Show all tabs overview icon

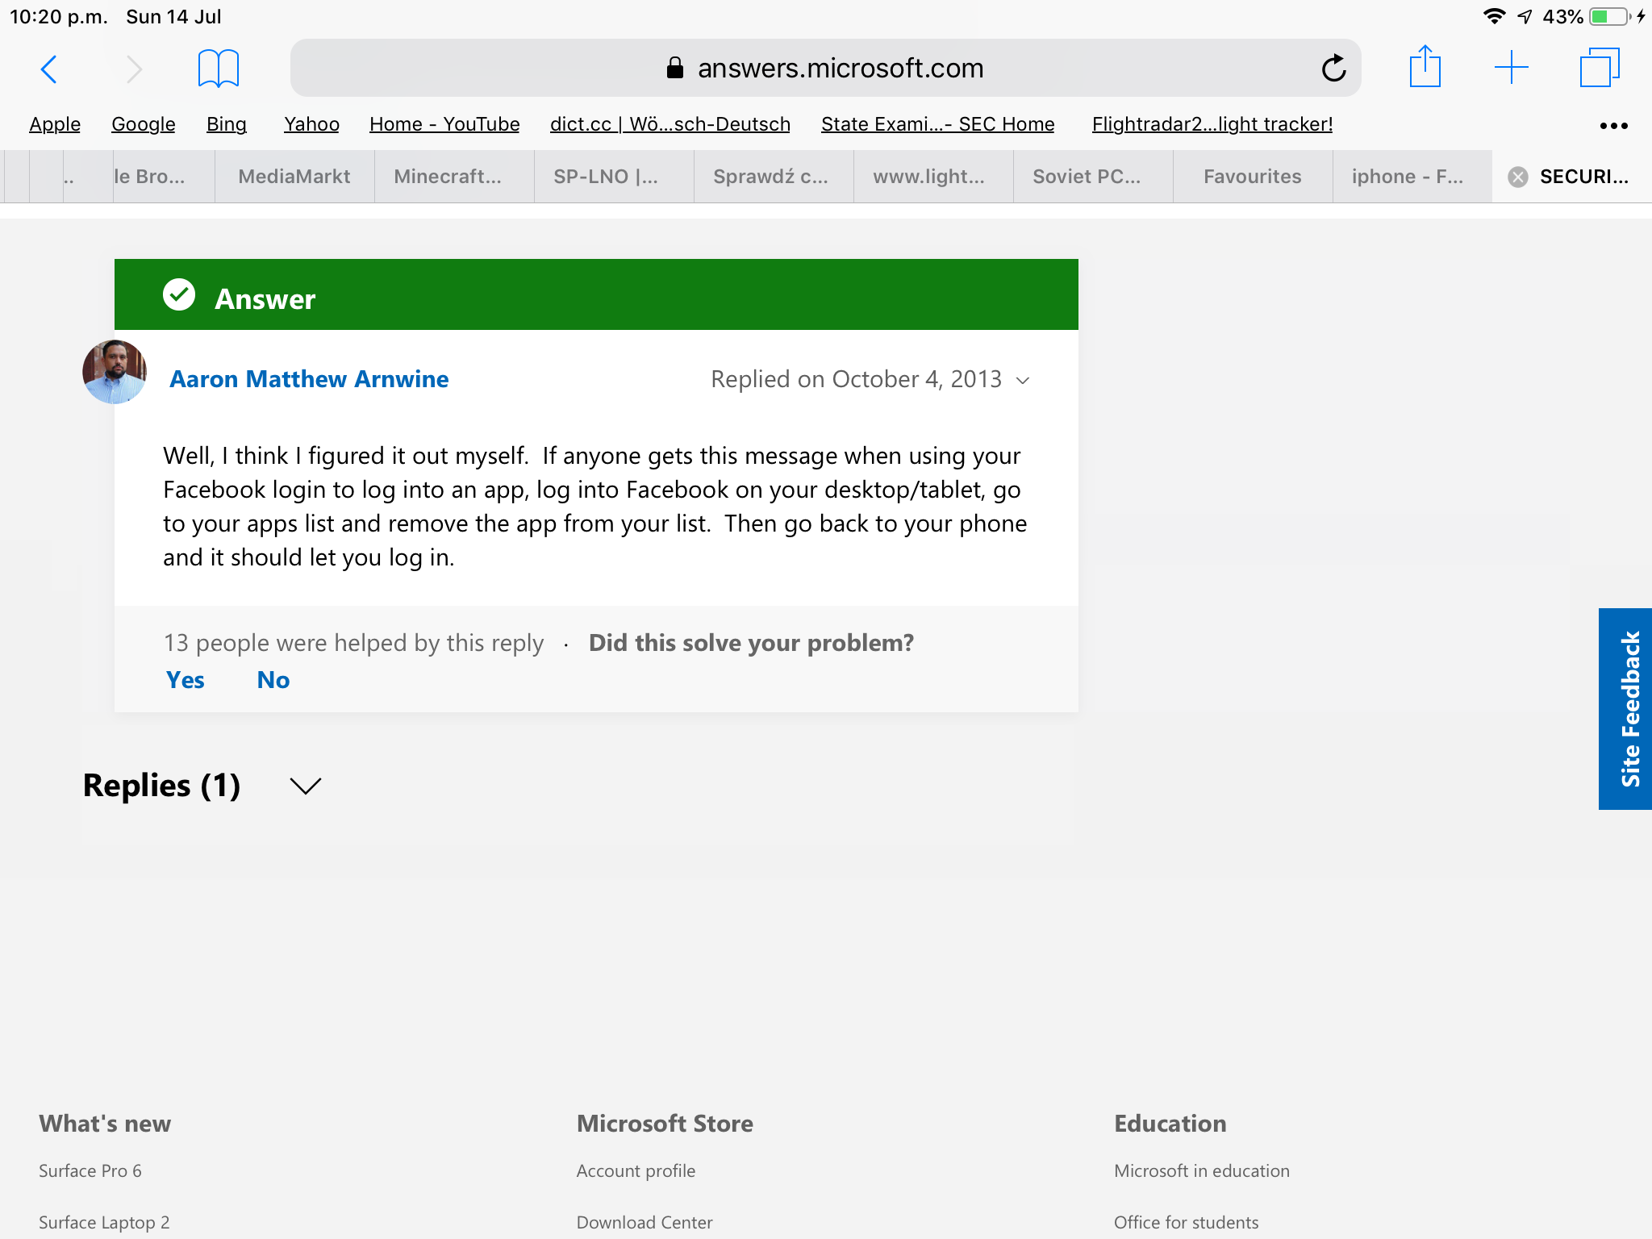tap(1599, 68)
